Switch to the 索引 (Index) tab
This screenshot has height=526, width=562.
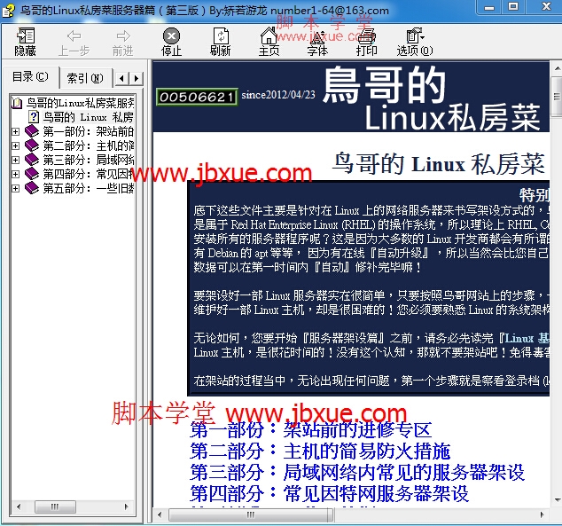pyautogui.click(x=85, y=78)
